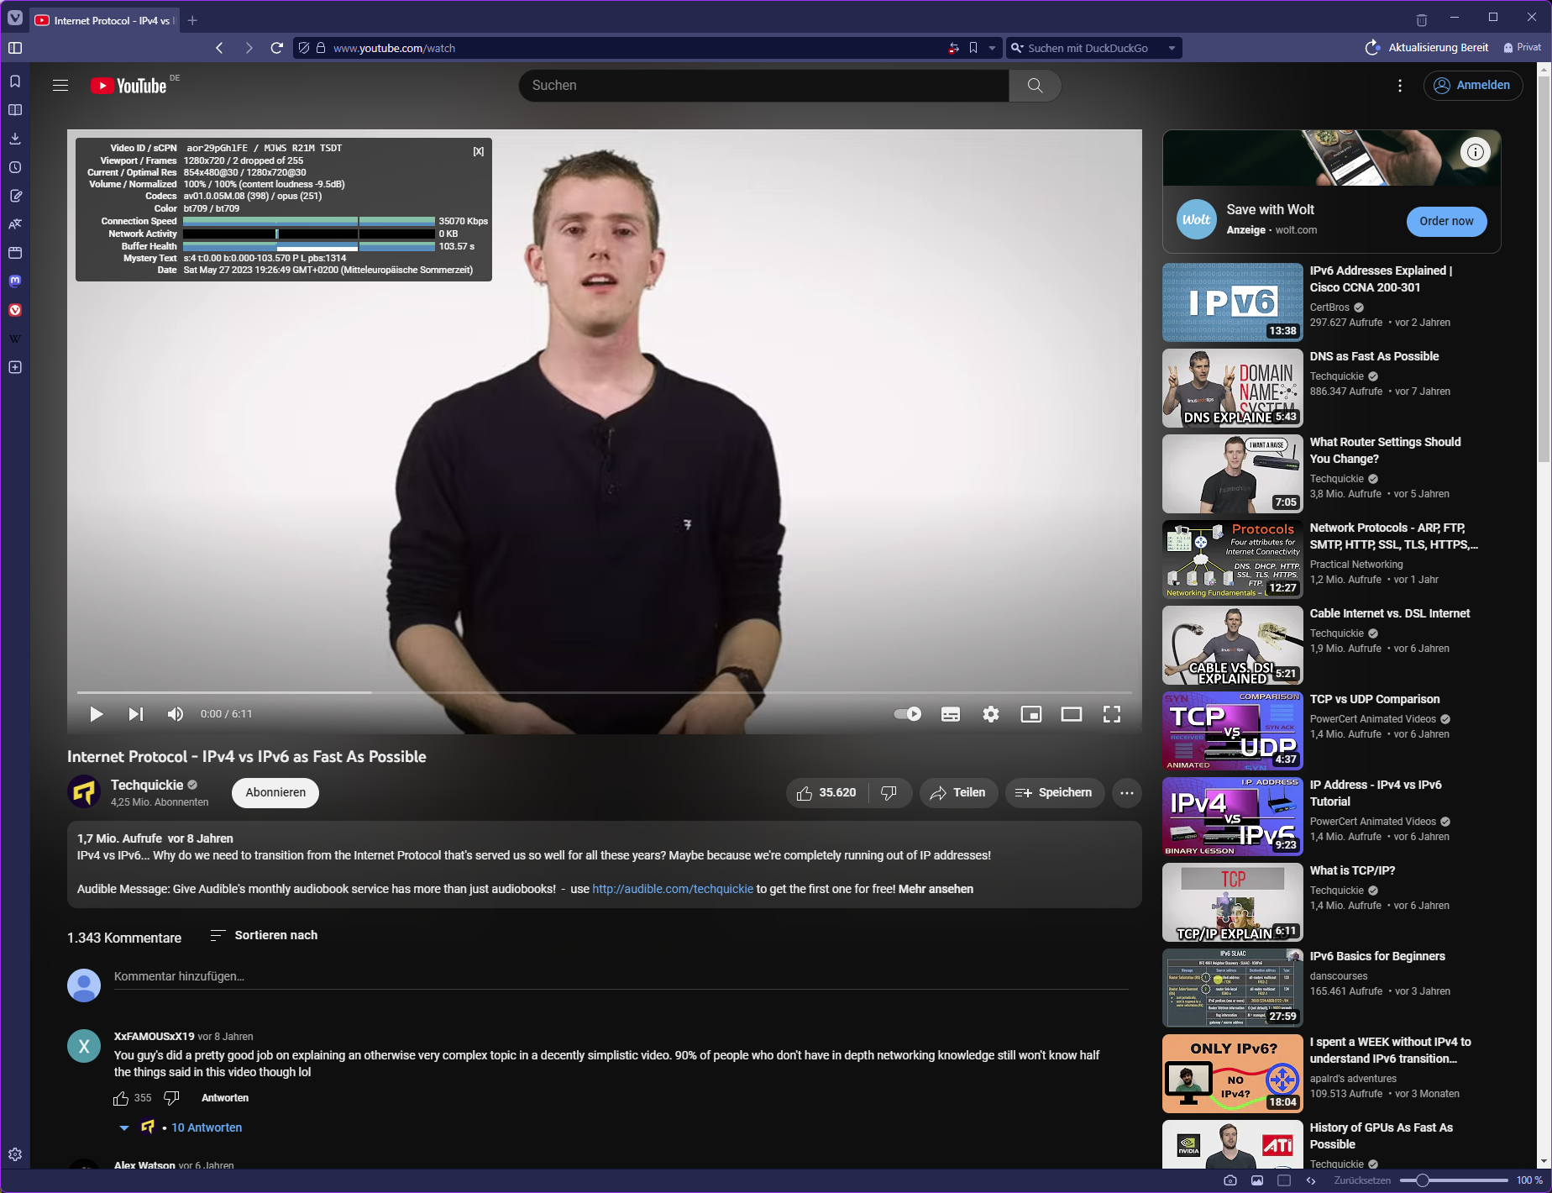1552x1193 pixels.
Task: Toggle the autoplay switch
Action: 908,714
